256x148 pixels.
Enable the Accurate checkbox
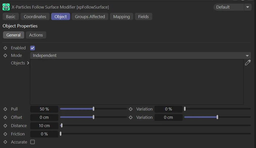point(33,142)
